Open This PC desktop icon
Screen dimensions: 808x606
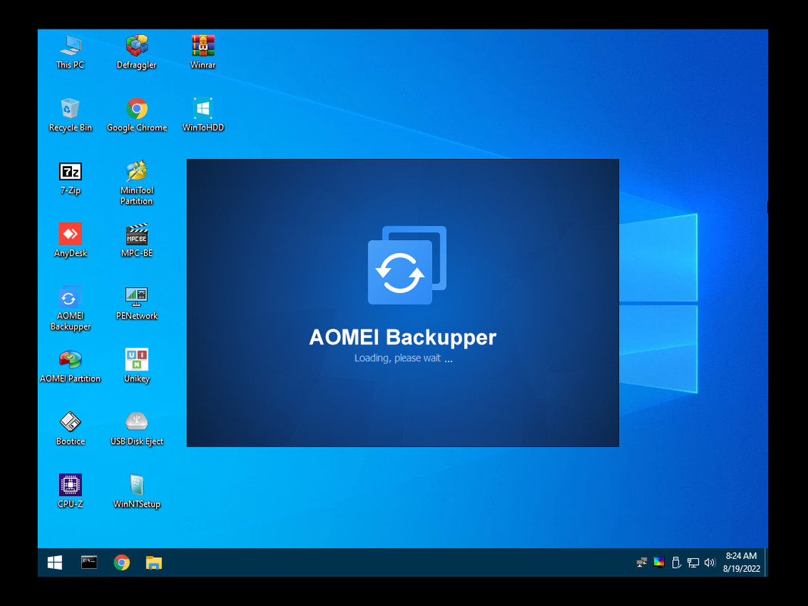pos(70,52)
